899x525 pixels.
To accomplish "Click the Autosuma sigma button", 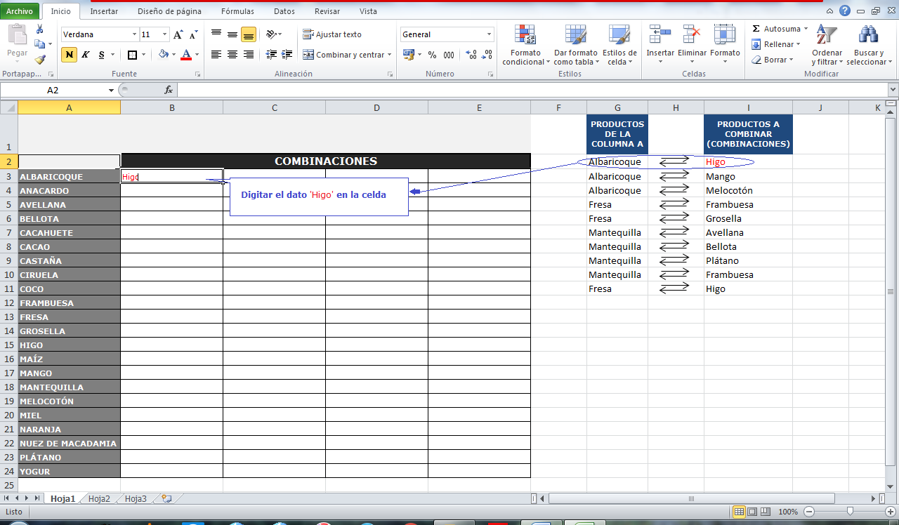I will pyautogui.click(x=775, y=29).
